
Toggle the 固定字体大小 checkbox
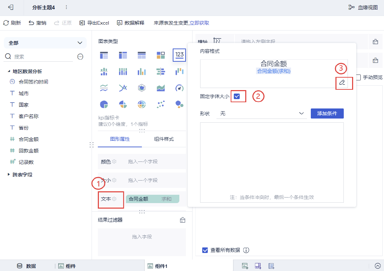[x=237, y=96]
